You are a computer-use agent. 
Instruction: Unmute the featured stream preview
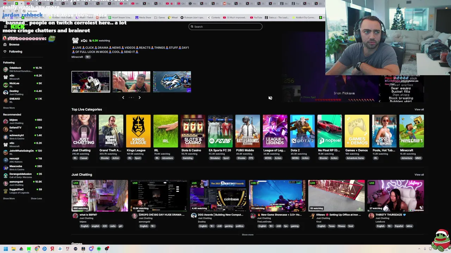pos(270,98)
